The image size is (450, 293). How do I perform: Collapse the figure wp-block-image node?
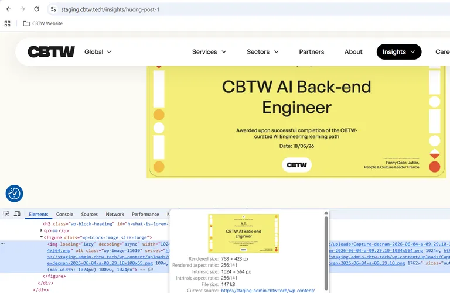coord(42,237)
